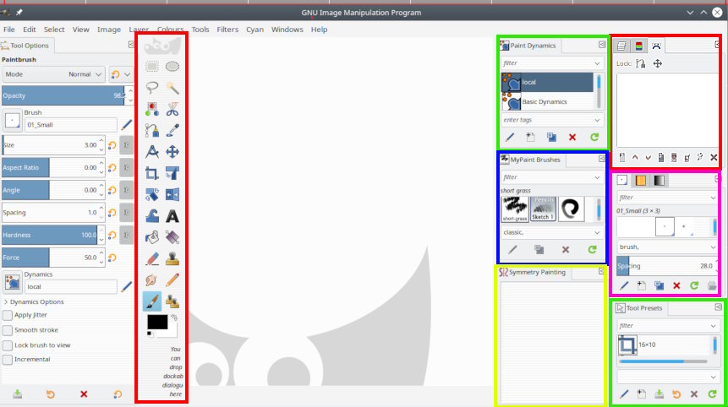Select the short-grass MyPaint brush thumbnail
This screenshot has width=728, height=407.
click(x=514, y=209)
